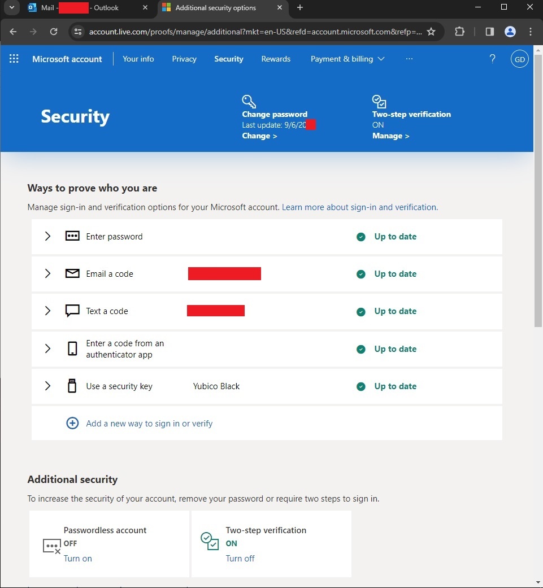The image size is (543, 588).
Task: Click the USB security key icon
Action: pyautogui.click(x=72, y=385)
